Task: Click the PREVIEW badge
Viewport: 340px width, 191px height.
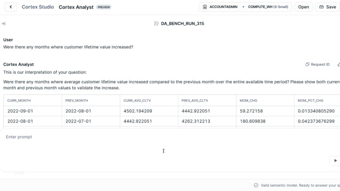Action: pos(104,7)
